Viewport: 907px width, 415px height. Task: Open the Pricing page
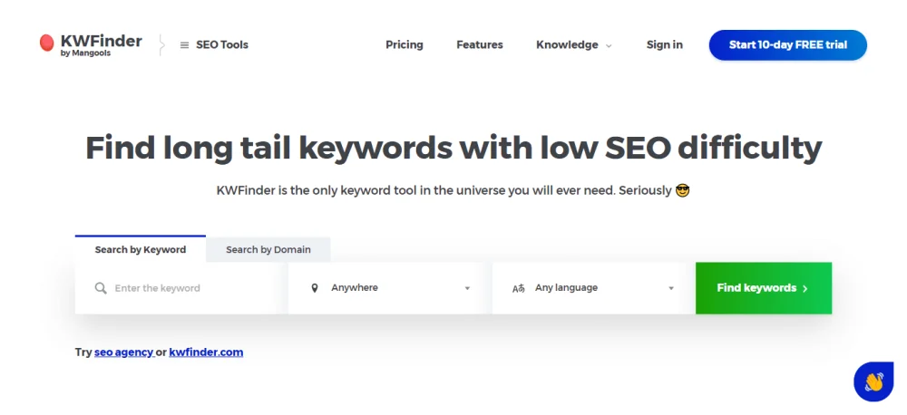(x=405, y=44)
